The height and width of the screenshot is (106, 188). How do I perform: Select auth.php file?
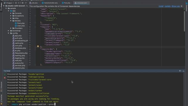17,38
